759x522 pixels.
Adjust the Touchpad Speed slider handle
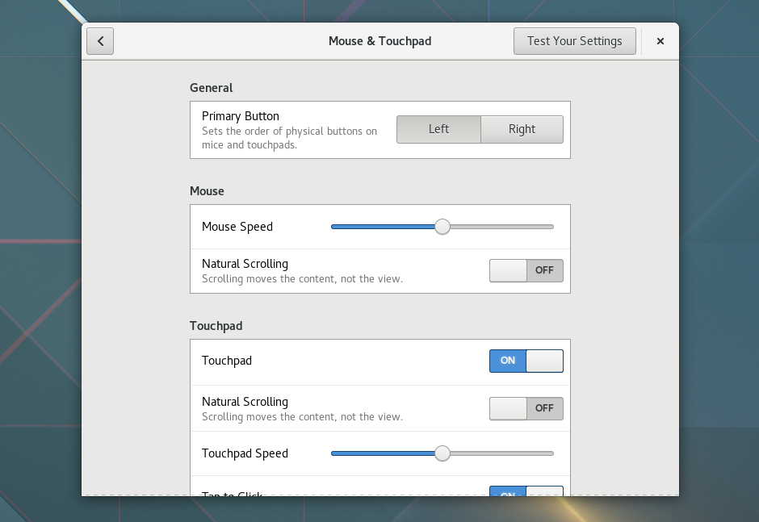(442, 453)
